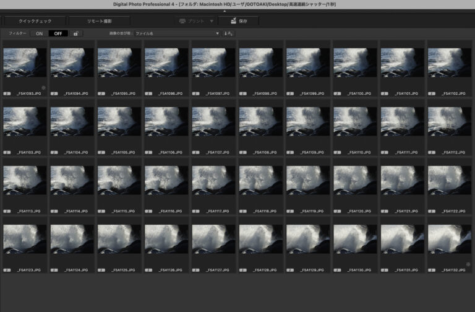Start リモート撮影 remote shooting

click(x=100, y=21)
